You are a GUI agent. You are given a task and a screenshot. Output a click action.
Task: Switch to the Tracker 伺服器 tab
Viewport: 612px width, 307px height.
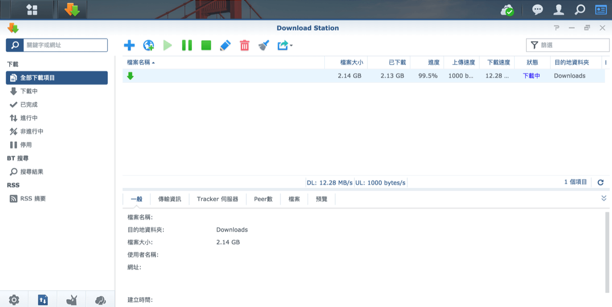(217, 199)
